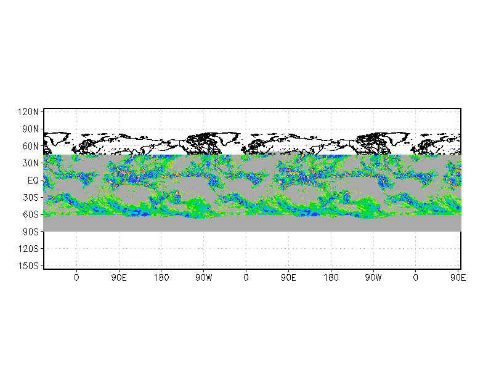Viewport: 483px width, 377px height.
Task: Click the solid gray band above 90S
Action: pyautogui.click(x=253, y=224)
